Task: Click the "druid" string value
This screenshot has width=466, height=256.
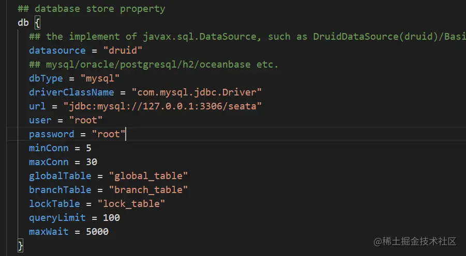Action: [x=123, y=51]
